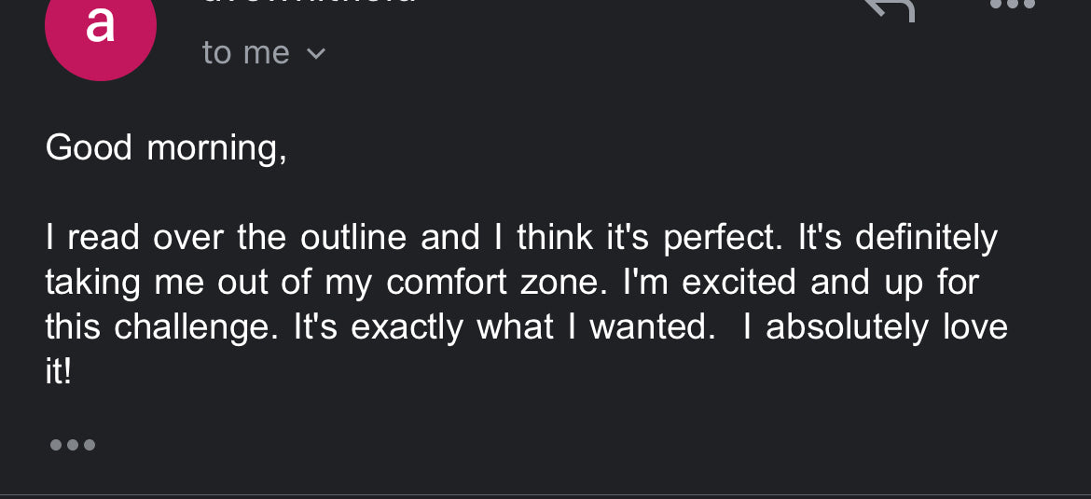Click the word "absolutely" in the message
The width and height of the screenshot is (1091, 499).
pos(847,327)
